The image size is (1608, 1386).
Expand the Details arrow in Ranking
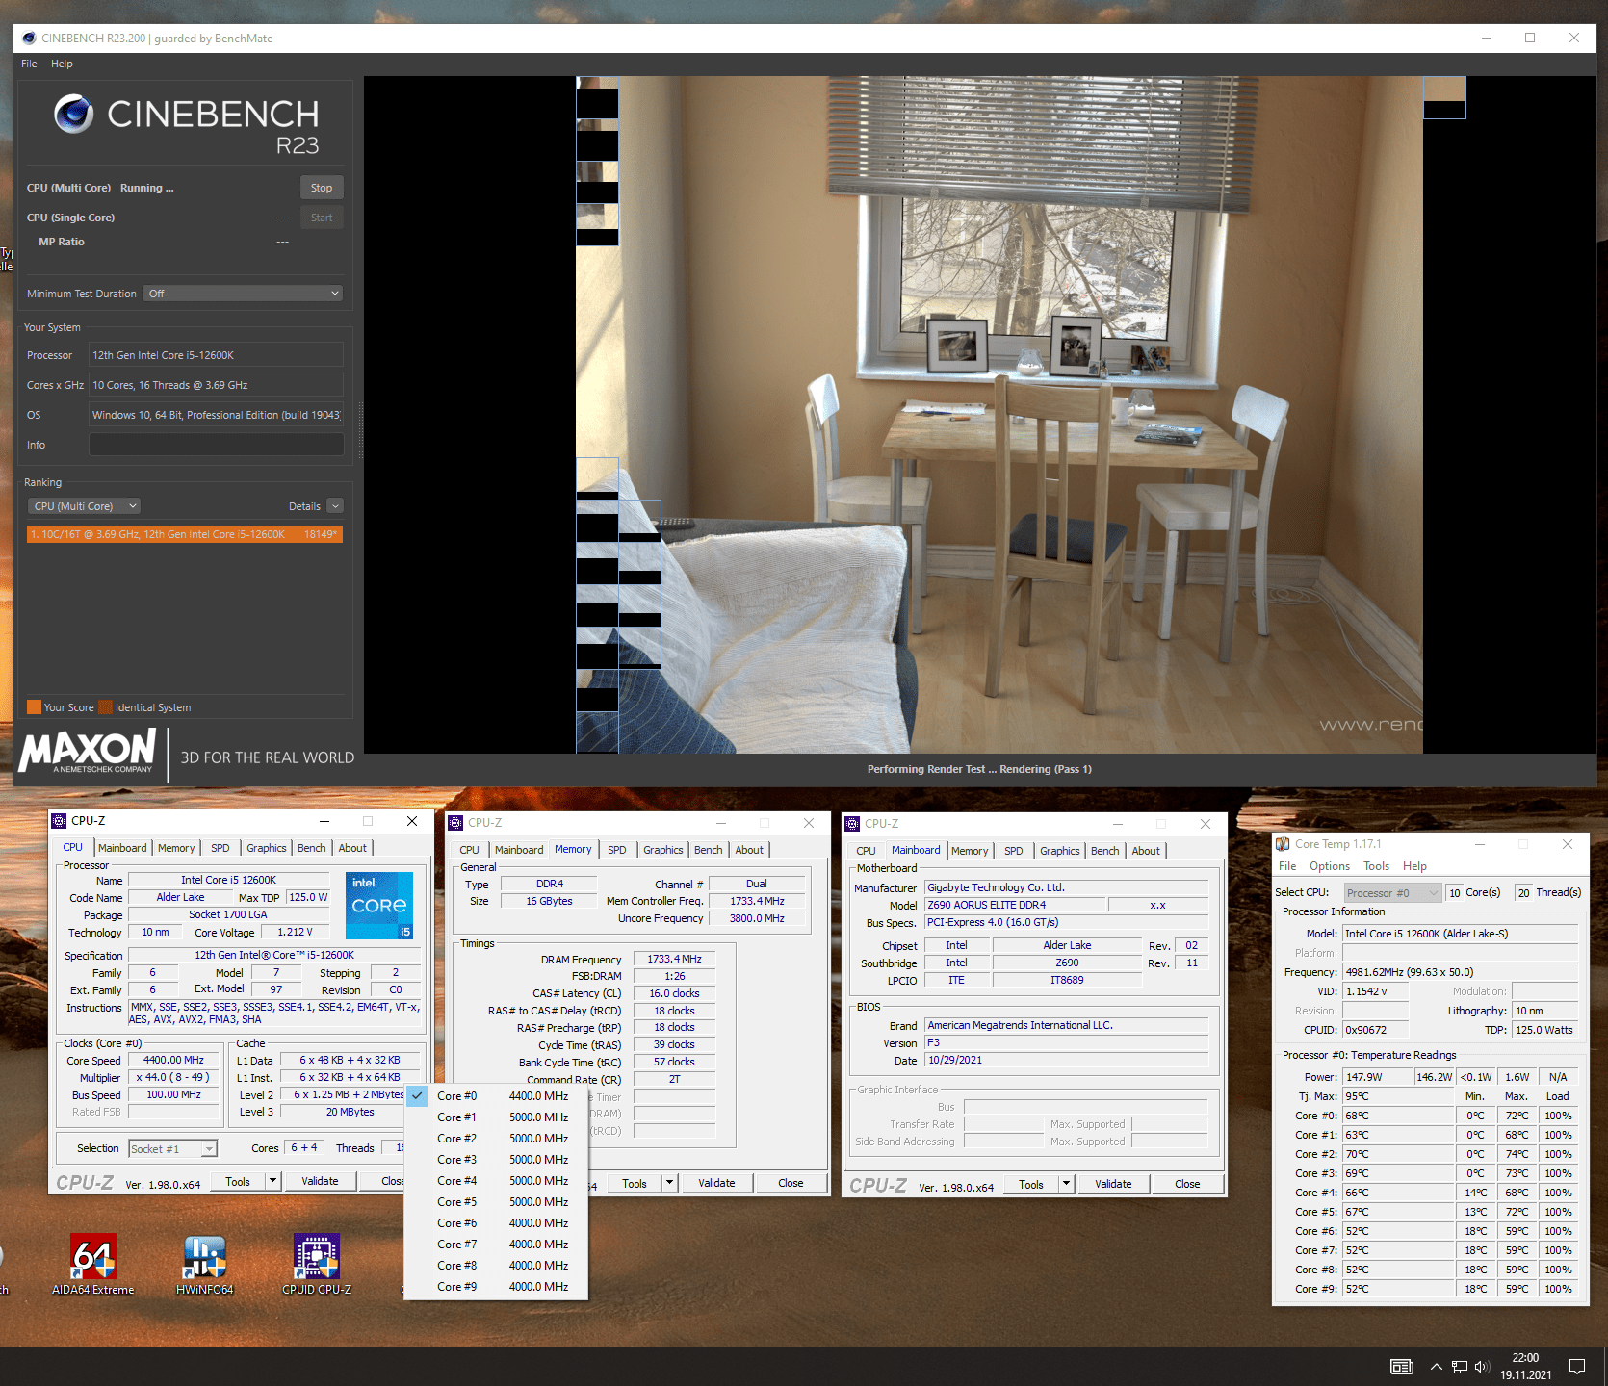(335, 506)
